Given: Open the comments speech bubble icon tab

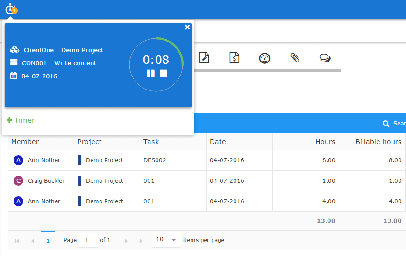Looking at the screenshot, I should (x=325, y=58).
